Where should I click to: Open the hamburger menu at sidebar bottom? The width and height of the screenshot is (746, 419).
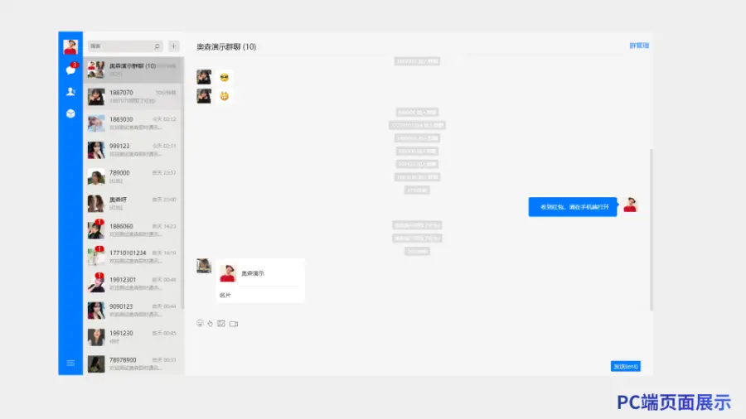coord(70,363)
